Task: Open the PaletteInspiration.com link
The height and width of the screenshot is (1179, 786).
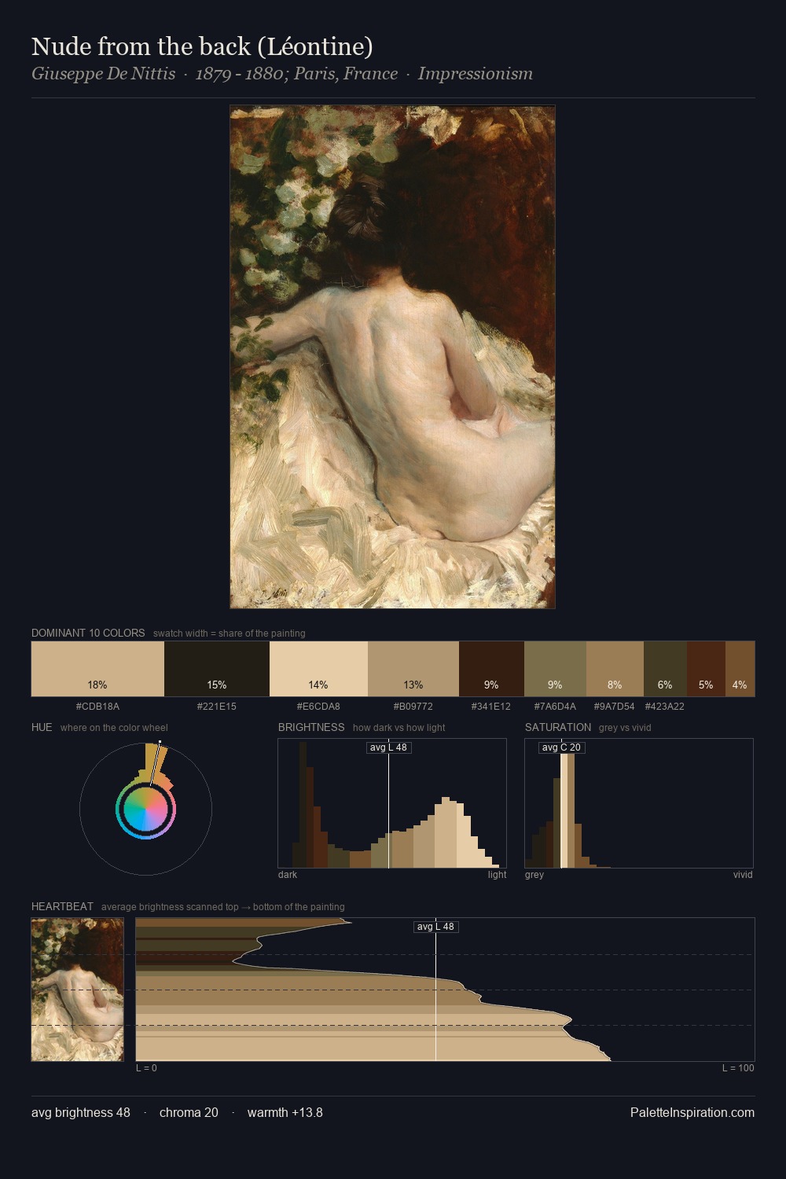Action: tap(692, 1112)
